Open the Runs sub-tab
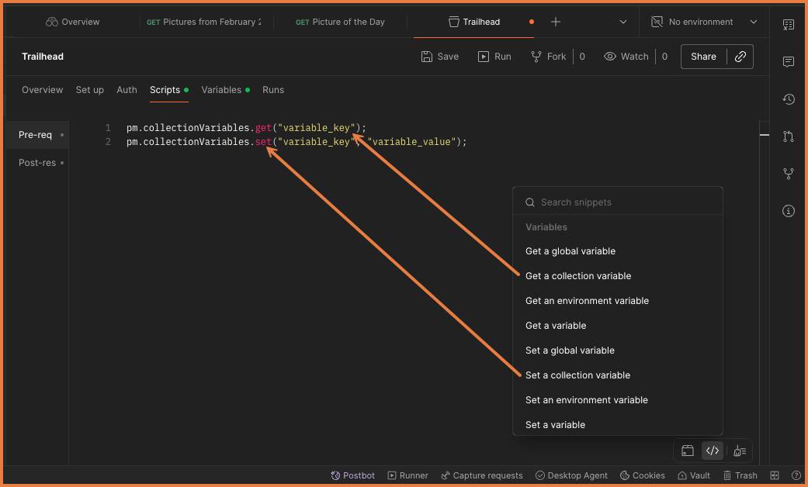Image resolution: width=808 pixels, height=487 pixels. pyautogui.click(x=273, y=90)
